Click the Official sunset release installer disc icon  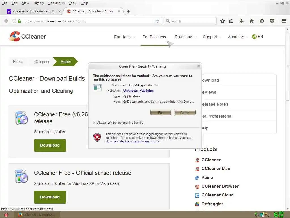coord(22,176)
